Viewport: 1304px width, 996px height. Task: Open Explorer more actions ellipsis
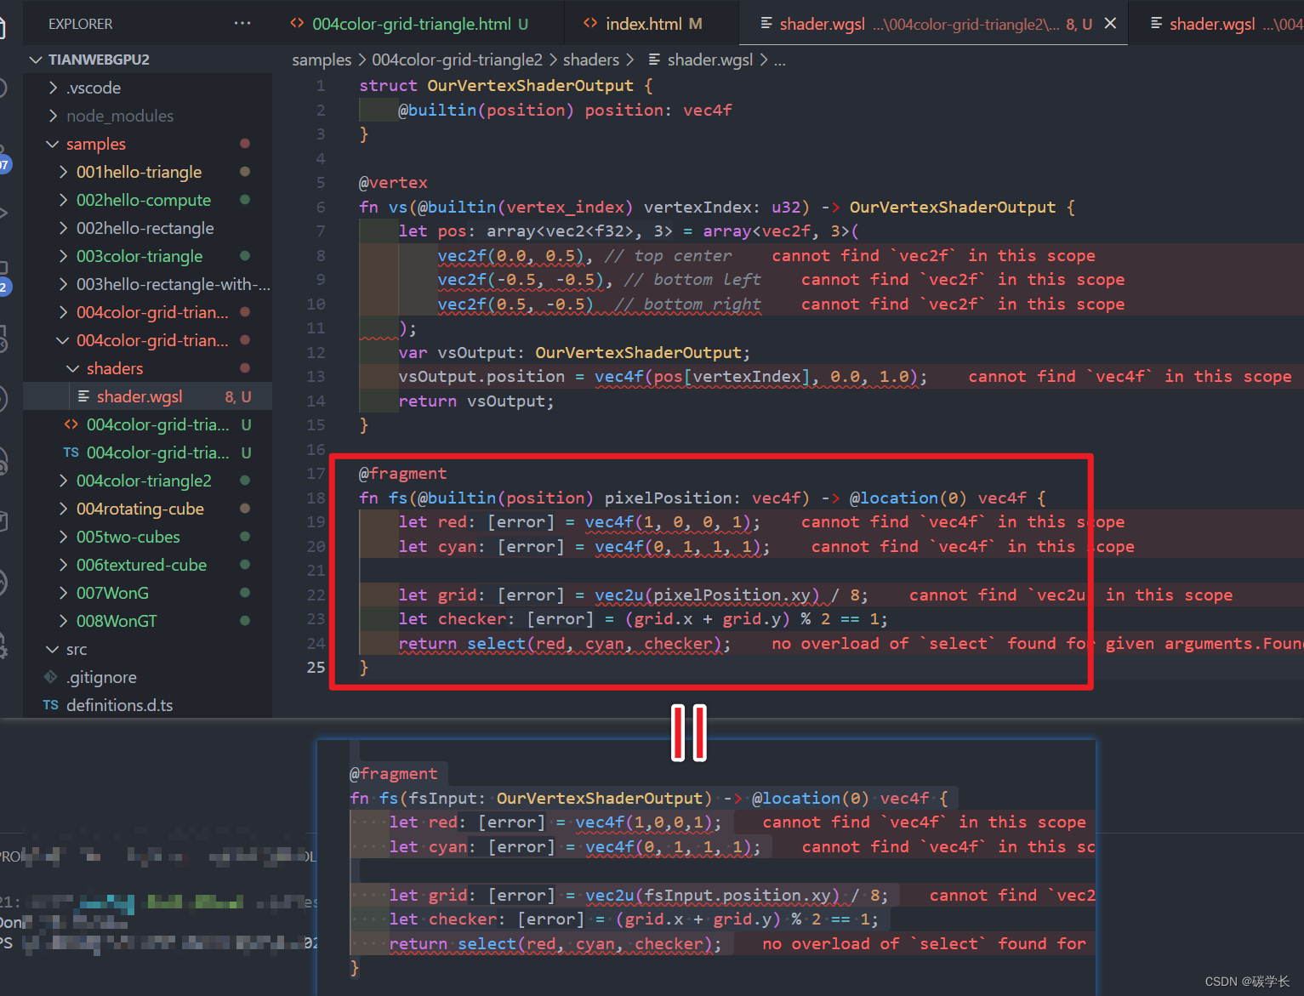click(242, 24)
